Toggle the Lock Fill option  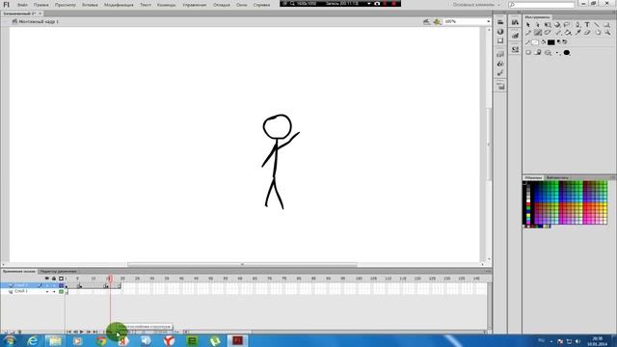click(x=538, y=52)
